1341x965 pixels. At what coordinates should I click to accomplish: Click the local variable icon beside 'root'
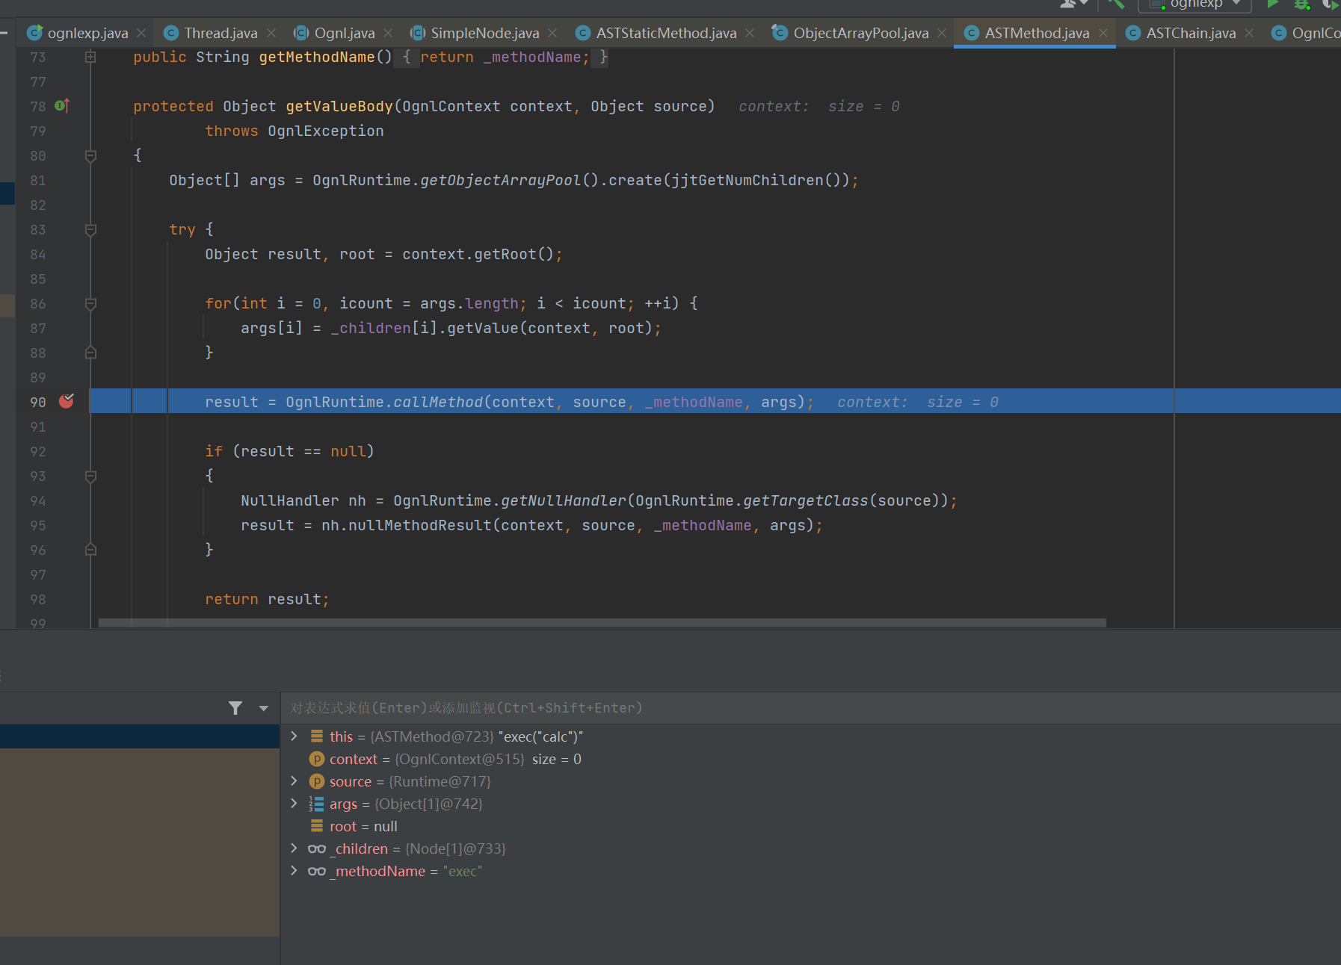coord(317,826)
